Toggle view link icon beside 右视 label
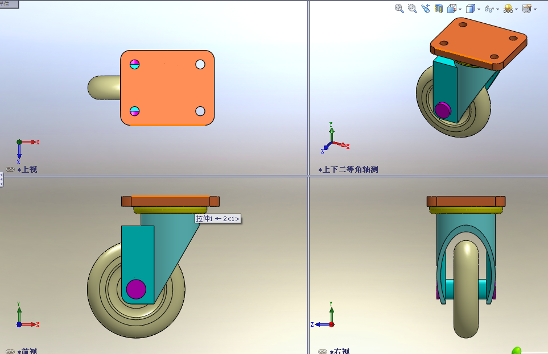Image resolution: width=548 pixels, height=354 pixels. pyautogui.click(x=323, y=352)
